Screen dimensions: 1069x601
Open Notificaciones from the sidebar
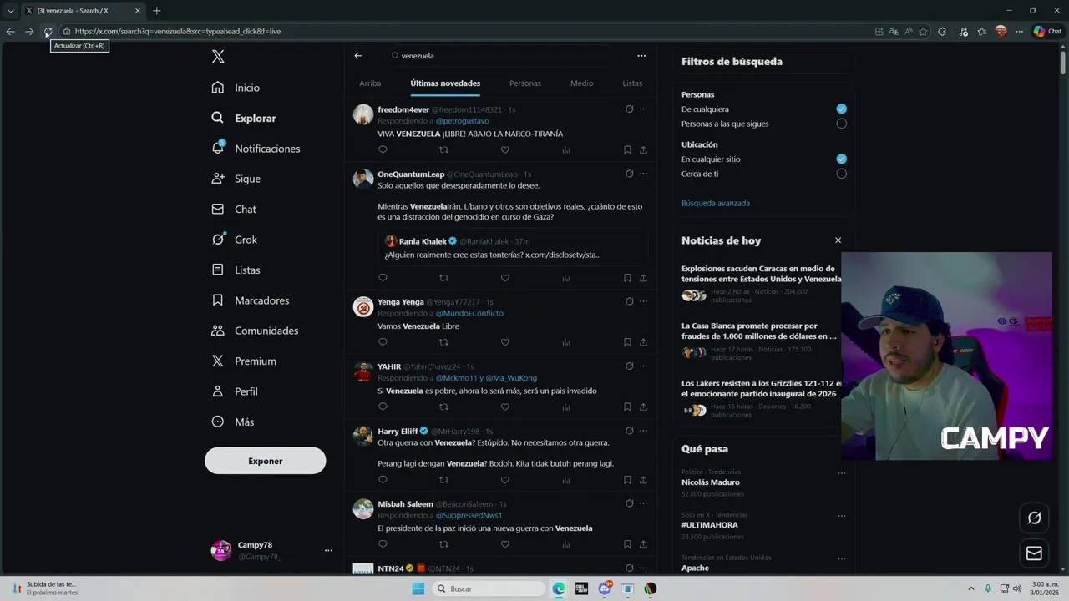pyautogui.click(x=256, y=149)
